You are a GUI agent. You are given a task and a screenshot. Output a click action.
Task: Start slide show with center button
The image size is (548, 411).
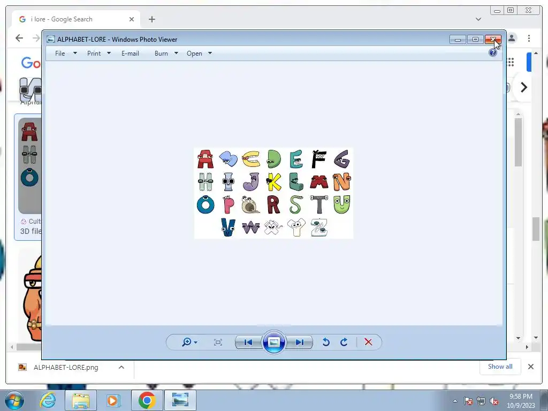click(x=273, y=342)
